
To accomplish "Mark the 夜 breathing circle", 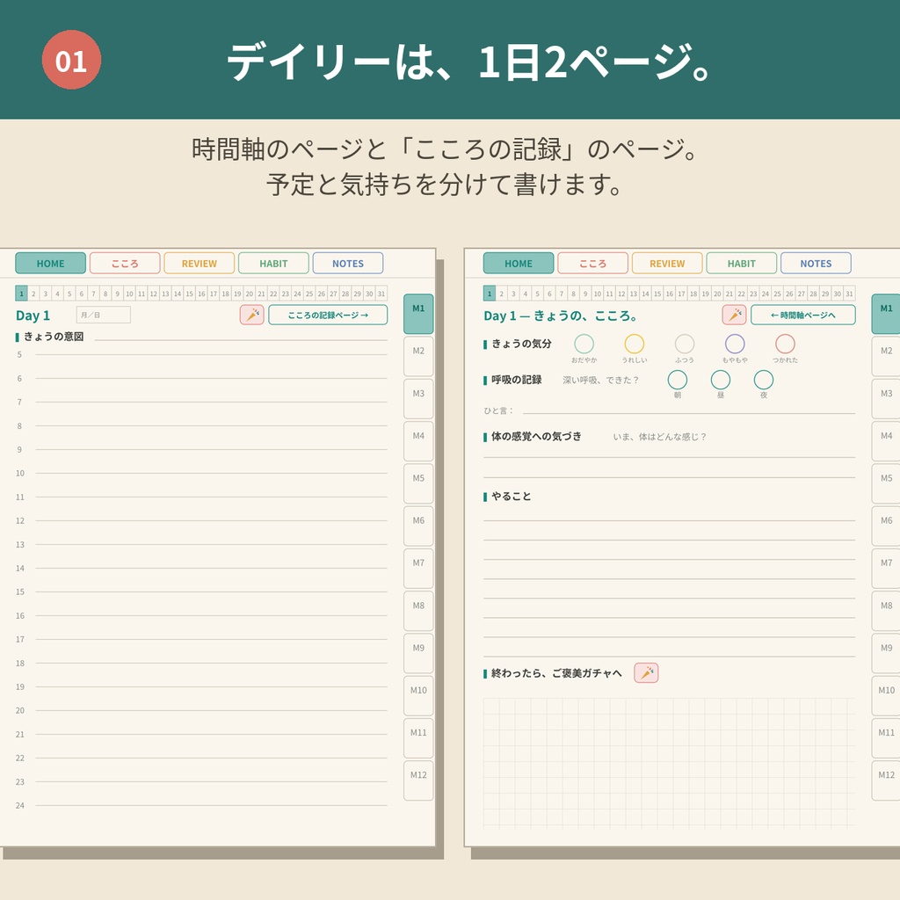I will coord(764,380).
